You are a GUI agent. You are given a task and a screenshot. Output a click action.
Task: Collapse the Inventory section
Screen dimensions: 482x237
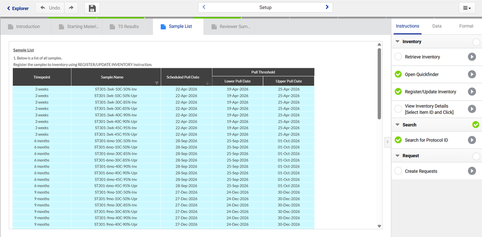pos(398,42)
